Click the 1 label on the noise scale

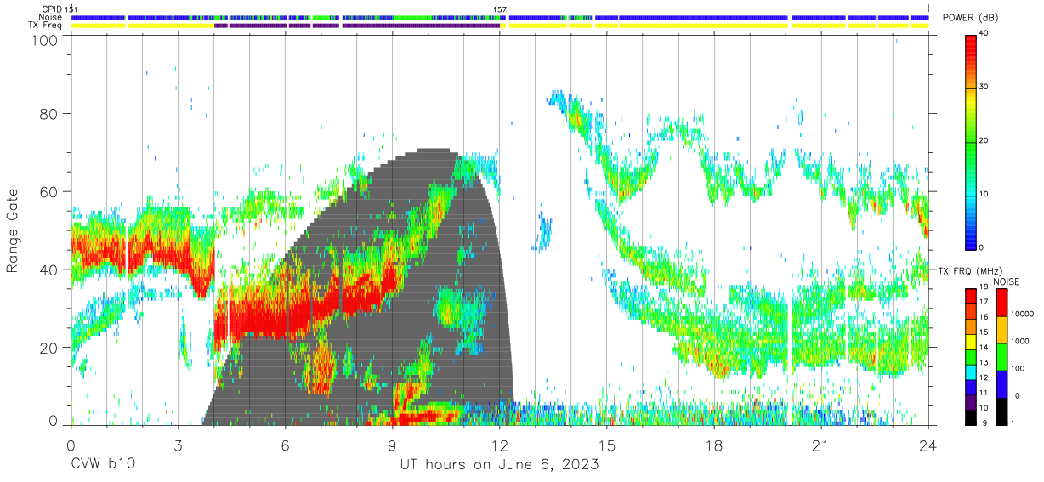click(x=1013, y=422)
